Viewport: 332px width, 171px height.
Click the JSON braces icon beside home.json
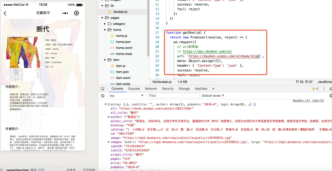112,42
